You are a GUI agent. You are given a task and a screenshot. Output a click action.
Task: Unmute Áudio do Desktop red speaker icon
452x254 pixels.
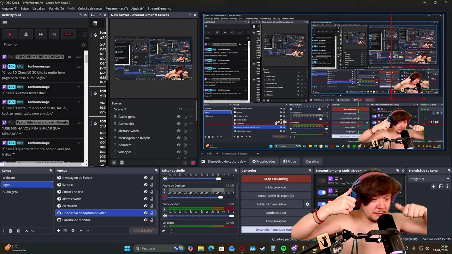coord(165,197)
